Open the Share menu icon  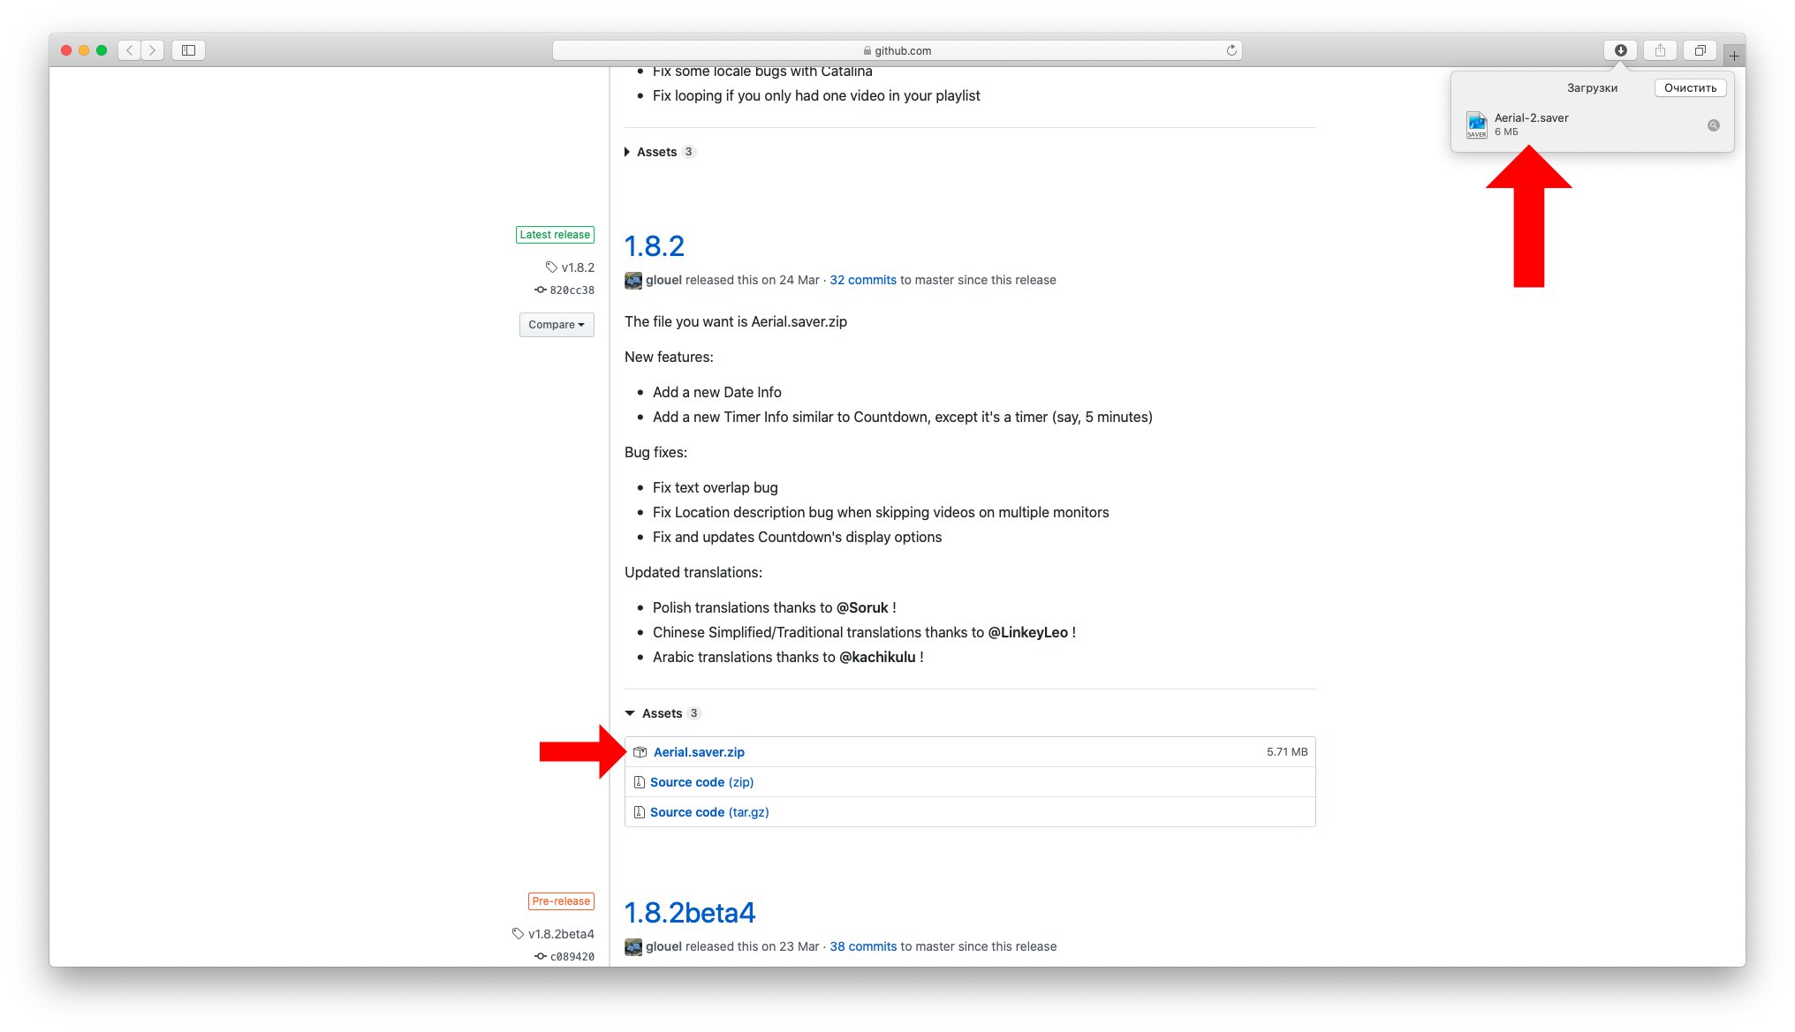tap(1660, 50)
